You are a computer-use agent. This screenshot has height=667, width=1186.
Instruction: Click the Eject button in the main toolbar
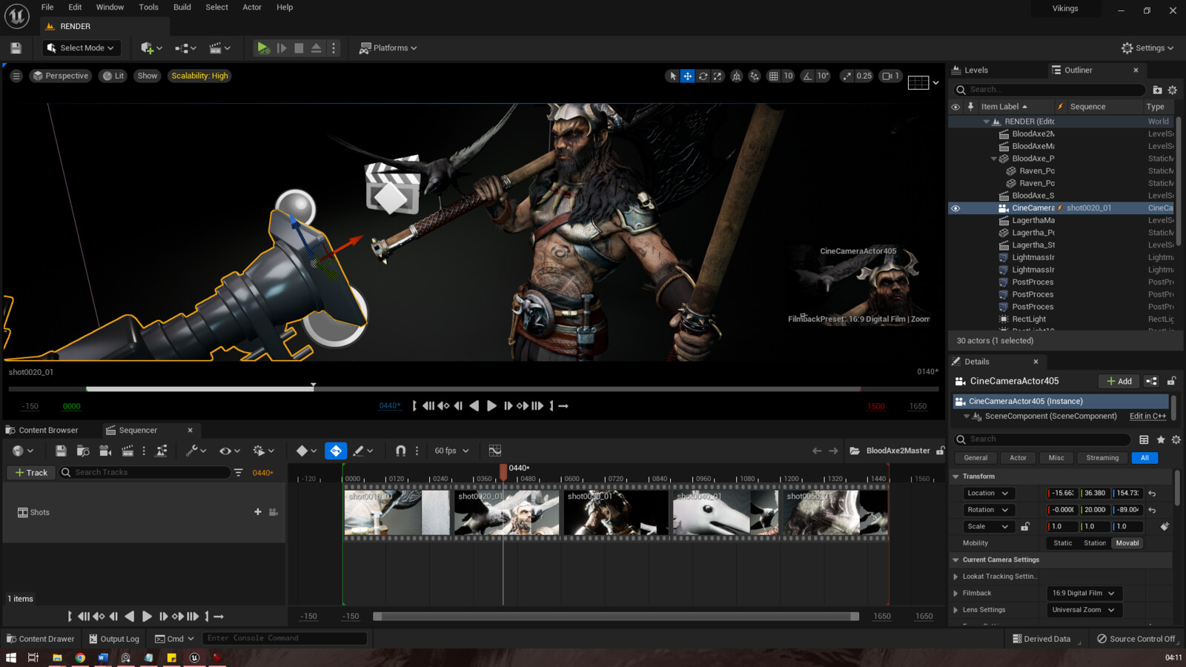317,48
